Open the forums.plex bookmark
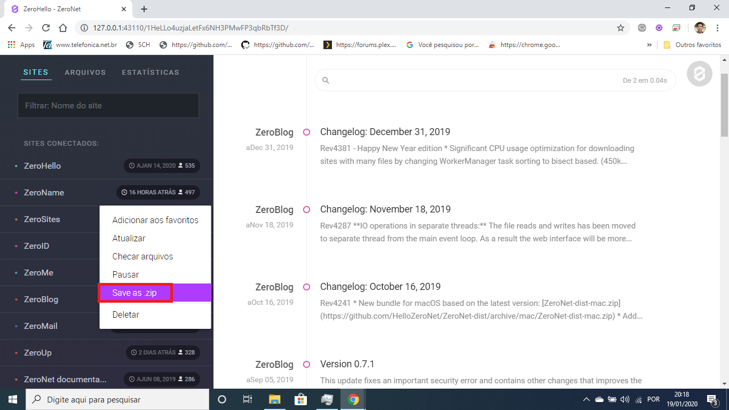Image resolution: width=729 pixels, height=410 pixels. point(360,45)
